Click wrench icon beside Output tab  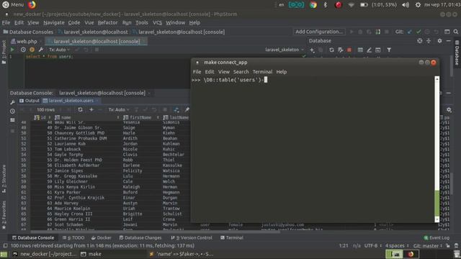coord(12,102)
